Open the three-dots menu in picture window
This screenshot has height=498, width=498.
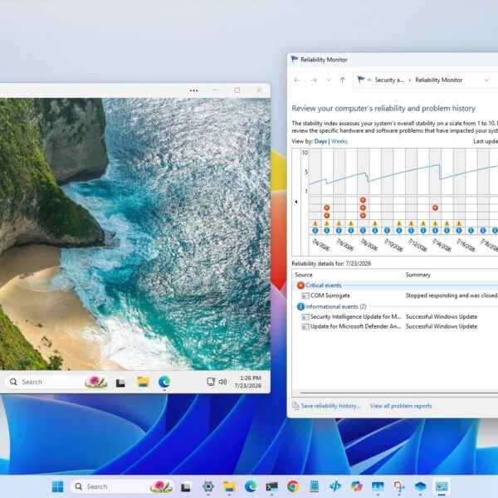click(193, 90)
